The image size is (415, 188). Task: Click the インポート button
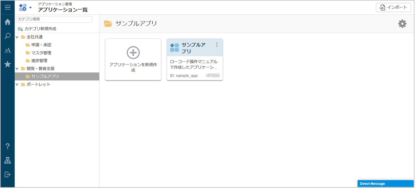pos(393,8)
